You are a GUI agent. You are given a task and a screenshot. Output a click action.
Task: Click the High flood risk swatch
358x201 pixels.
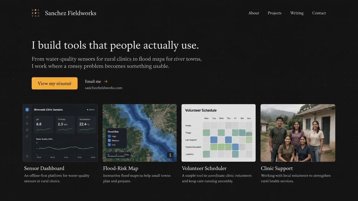109,136
